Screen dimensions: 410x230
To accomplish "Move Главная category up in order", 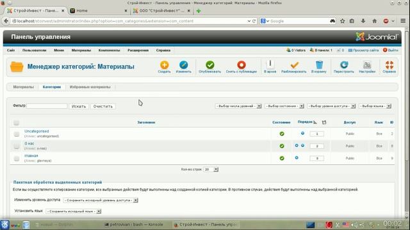I will click(297, 158).
